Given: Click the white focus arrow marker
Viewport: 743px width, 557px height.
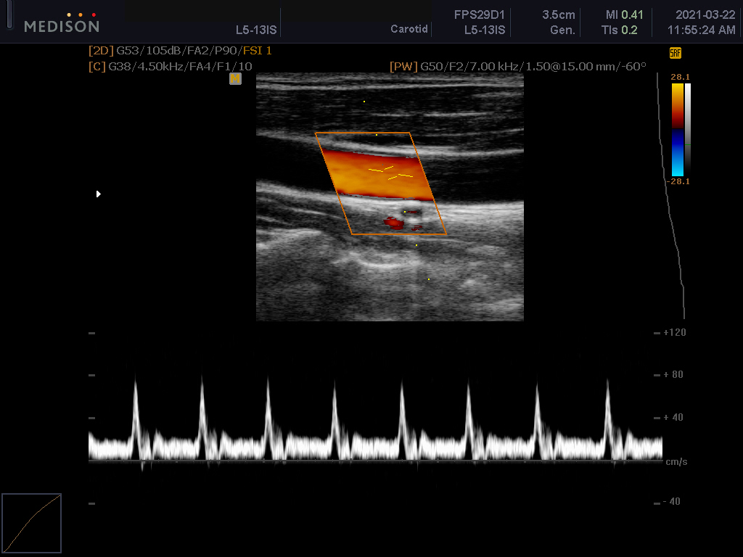Looking at the screenshot, I should click(99, 194).
